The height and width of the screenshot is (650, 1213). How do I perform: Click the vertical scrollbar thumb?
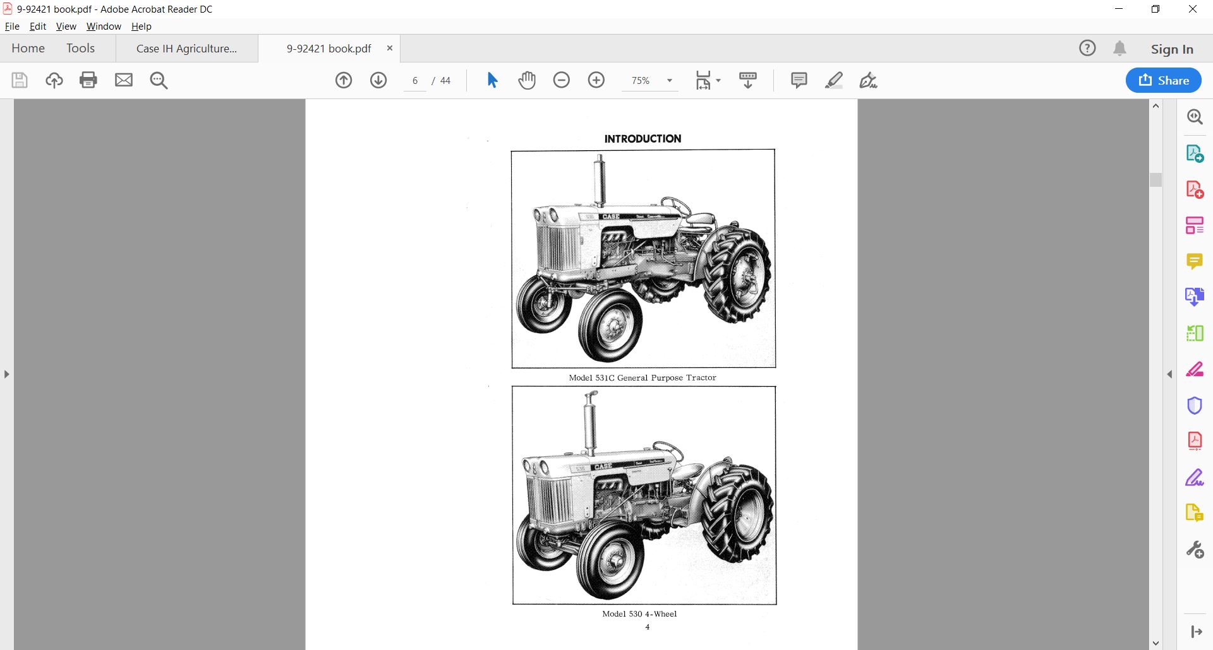pos(1156,180)
